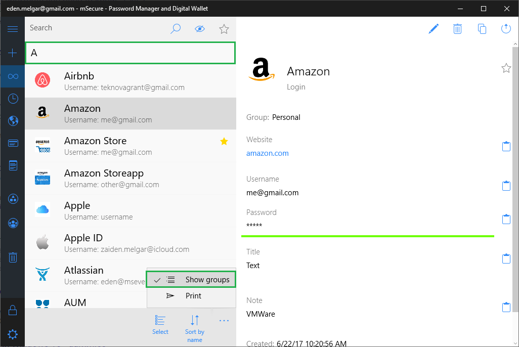The width and height of the screenshot is (519, 347).
Task: Toggle the Show groups menu option
Action: (191, 279)
